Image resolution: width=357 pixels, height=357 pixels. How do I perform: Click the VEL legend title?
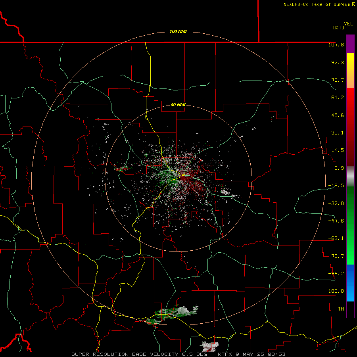click(348, 24)
